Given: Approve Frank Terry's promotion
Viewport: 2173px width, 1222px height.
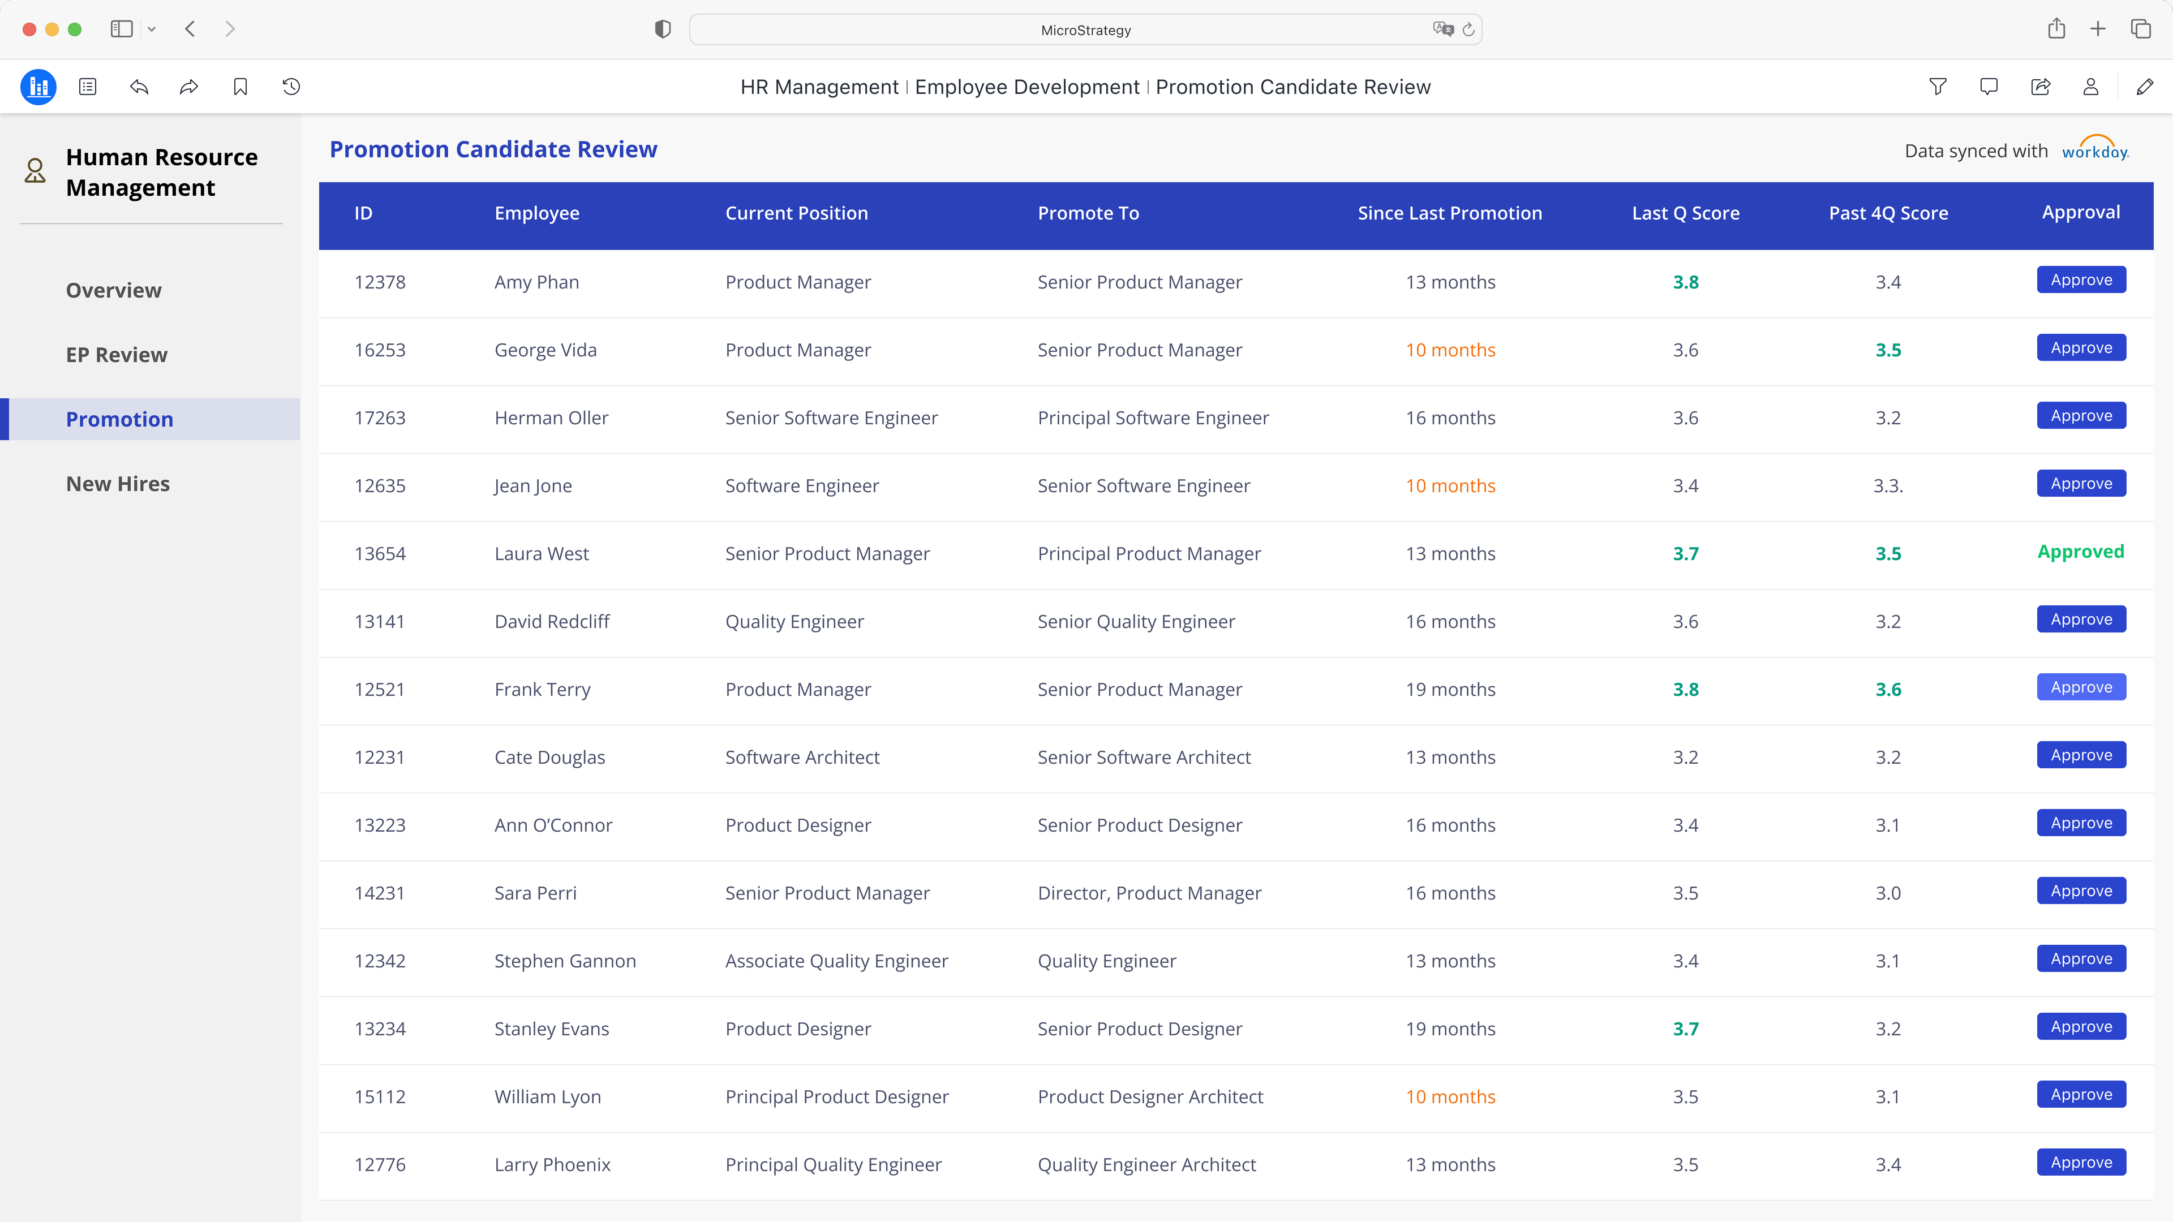Looking at the screenshot, I should coord(2081,687).
